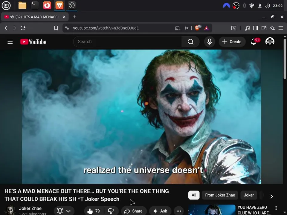287x215 pixels.
Task: Open the Joker Zhae channel name
Action: (30, 208)
